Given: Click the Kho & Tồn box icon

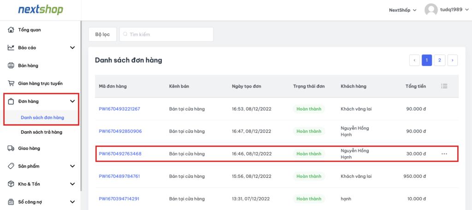Looking at the screenshot, I should [11, 184].
